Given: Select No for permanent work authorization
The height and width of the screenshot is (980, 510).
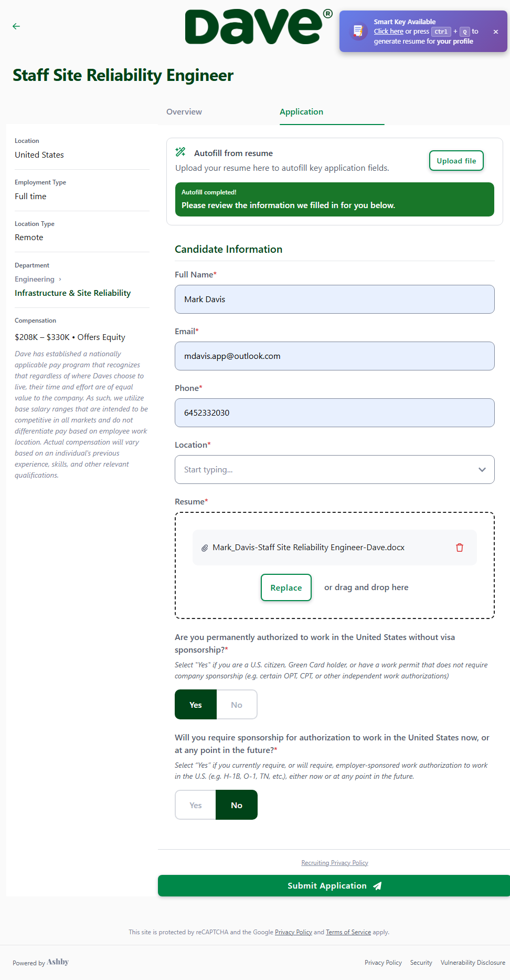Looking at the screenshot, I should point(237,705).
